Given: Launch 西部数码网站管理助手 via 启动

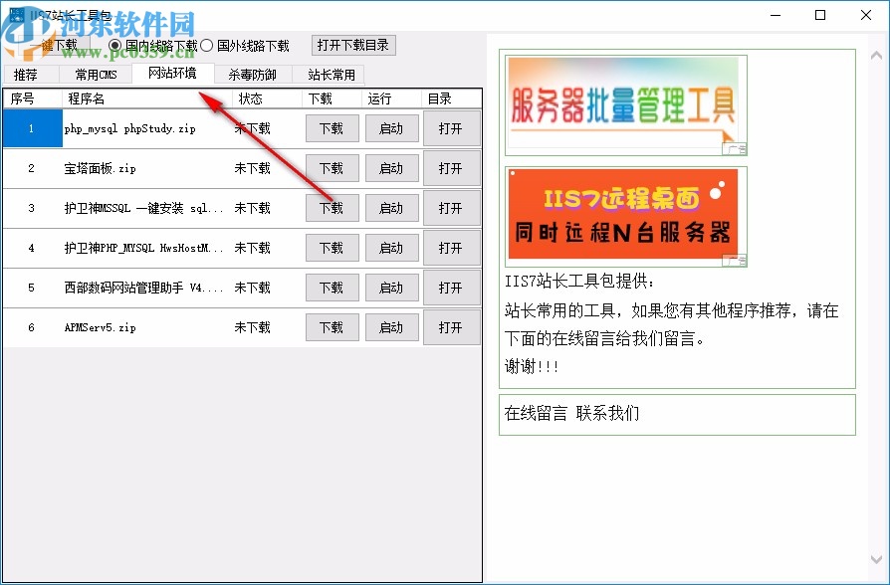Looking at the screenshot, I should coord(391,287).
